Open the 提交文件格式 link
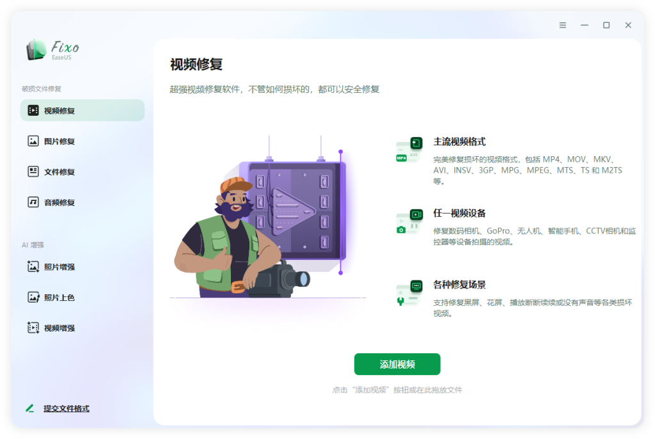This screenshot has width=655, height=439. pyautogui.click(x=67, y=408)
